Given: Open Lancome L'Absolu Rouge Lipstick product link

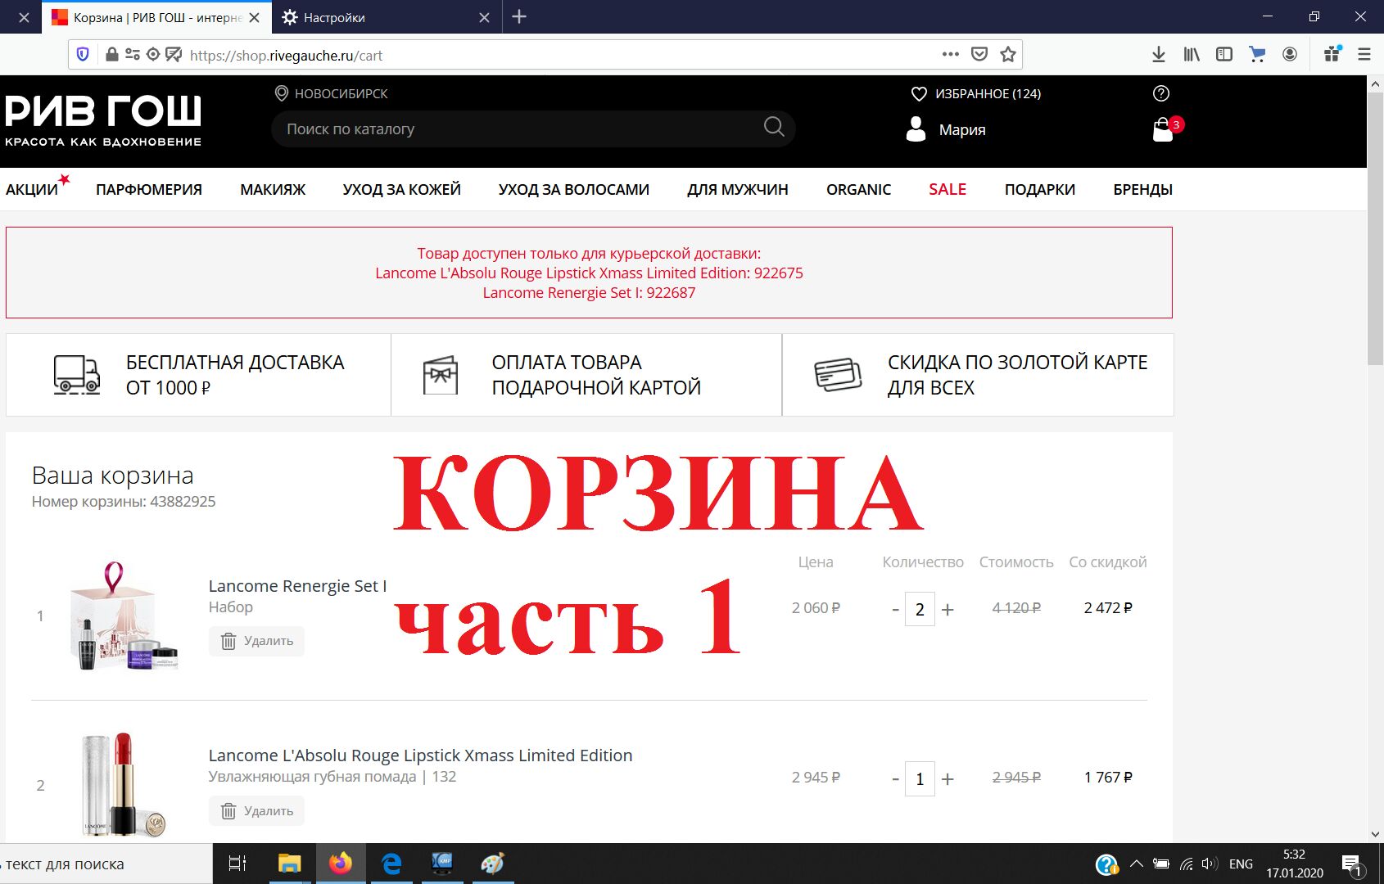Looking at the screenshot, I should coord(420,755).
